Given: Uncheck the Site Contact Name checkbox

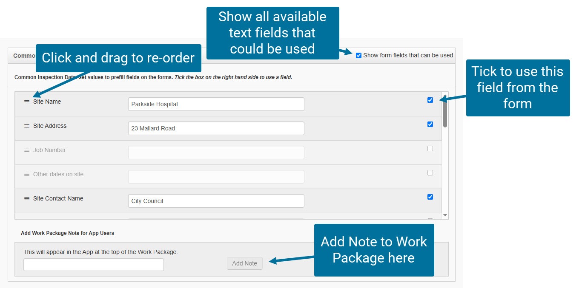Looking at the screenshot, I should (430, 197).
